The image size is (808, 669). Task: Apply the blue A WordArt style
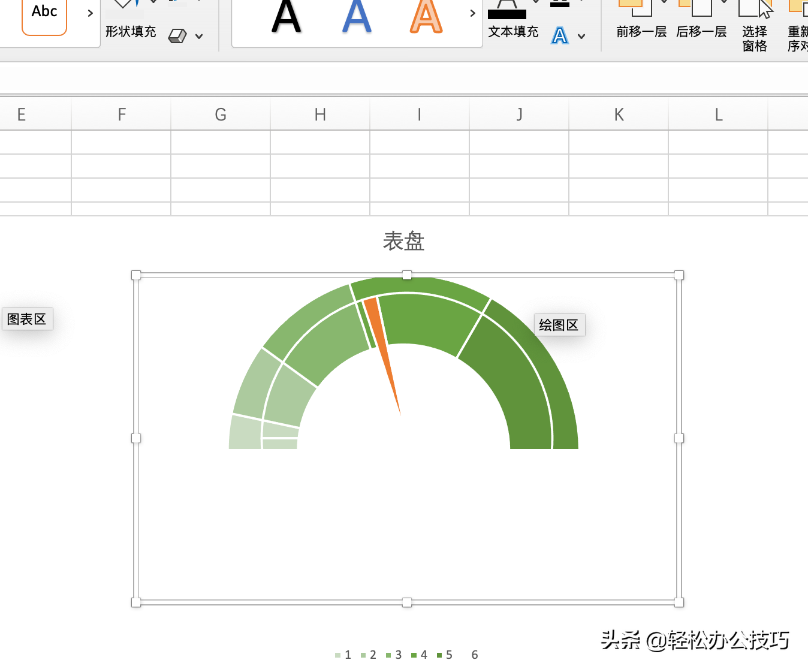pyautogui.click(x=357, y=16)
